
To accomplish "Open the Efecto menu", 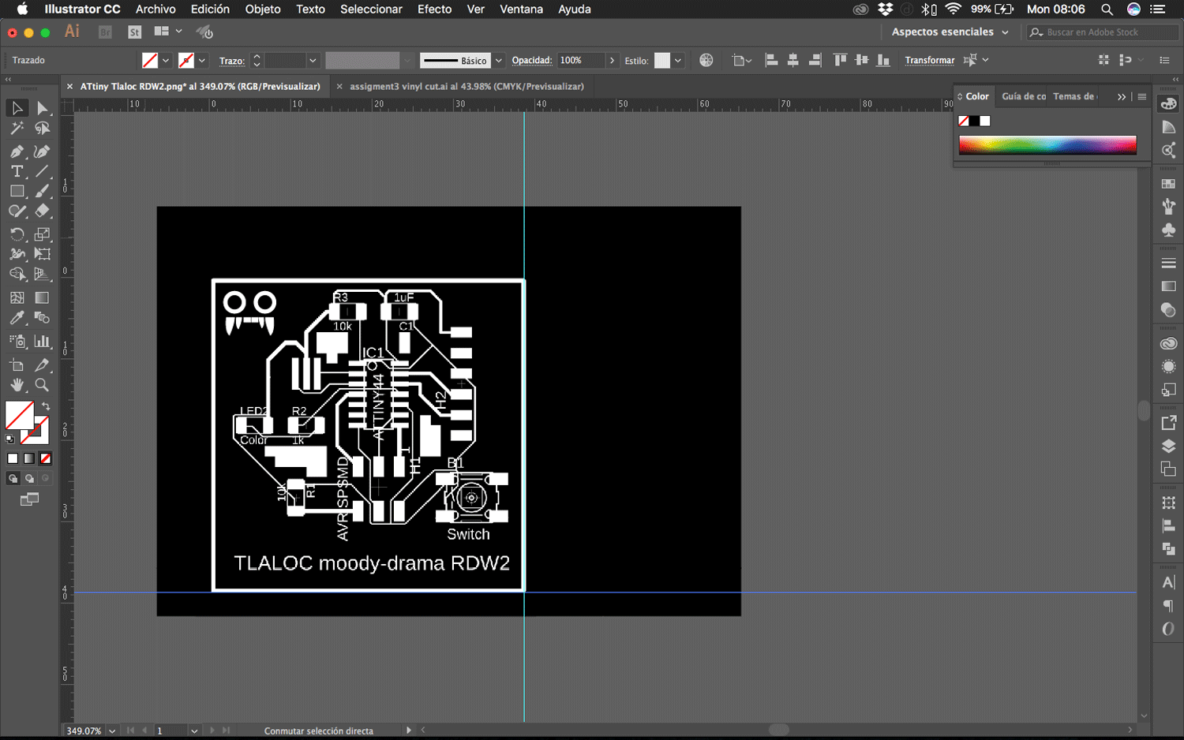I will [434, 9].
